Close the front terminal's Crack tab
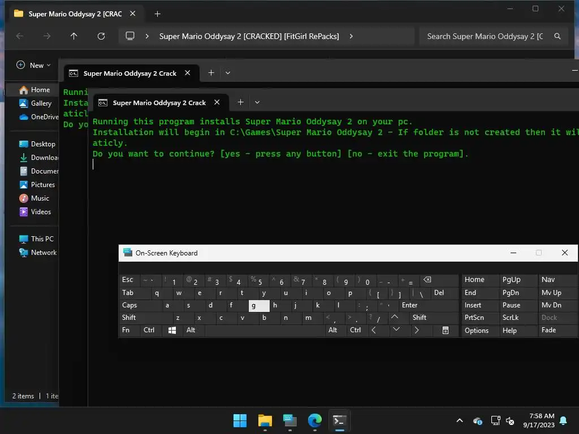579x434 pixels. [x=217, y=102]
